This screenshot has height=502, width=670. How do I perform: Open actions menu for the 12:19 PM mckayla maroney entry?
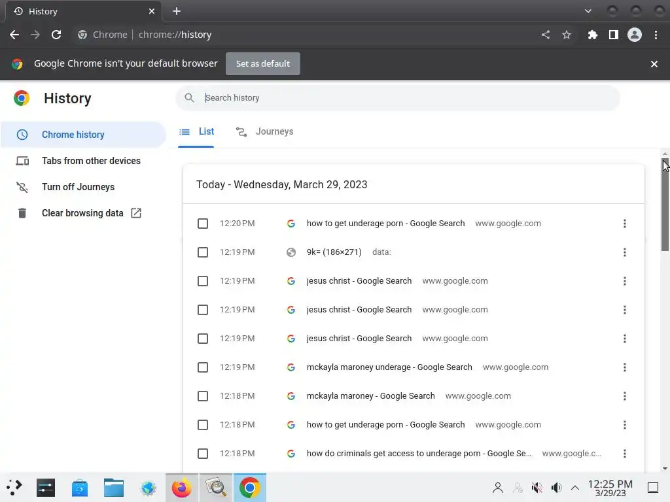tap(625, 367)
